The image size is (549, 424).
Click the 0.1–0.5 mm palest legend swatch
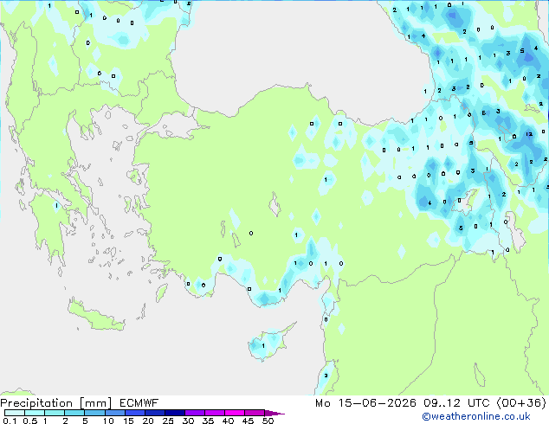click(x=15, y=413)
